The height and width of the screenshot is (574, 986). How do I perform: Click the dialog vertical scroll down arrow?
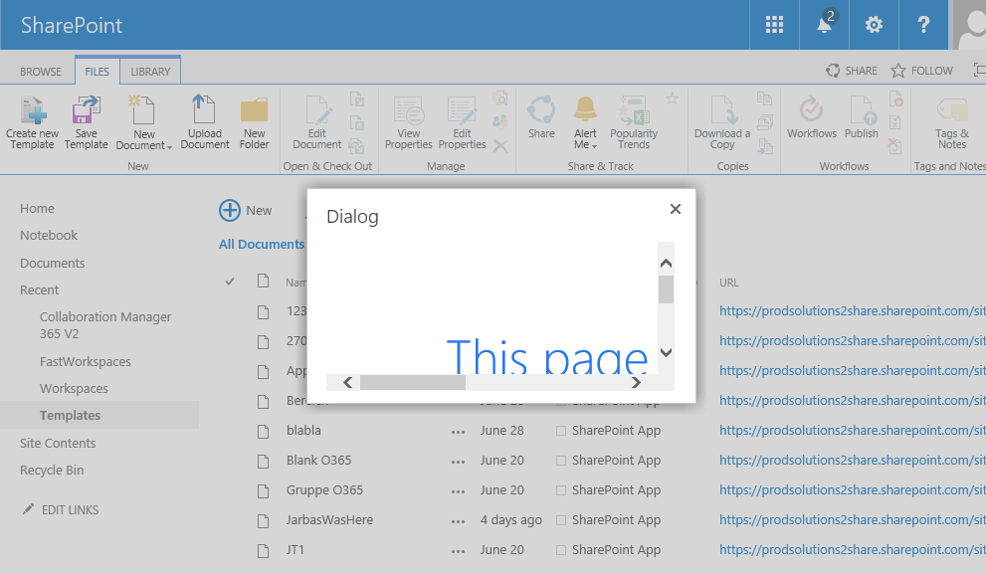(666, 352)
